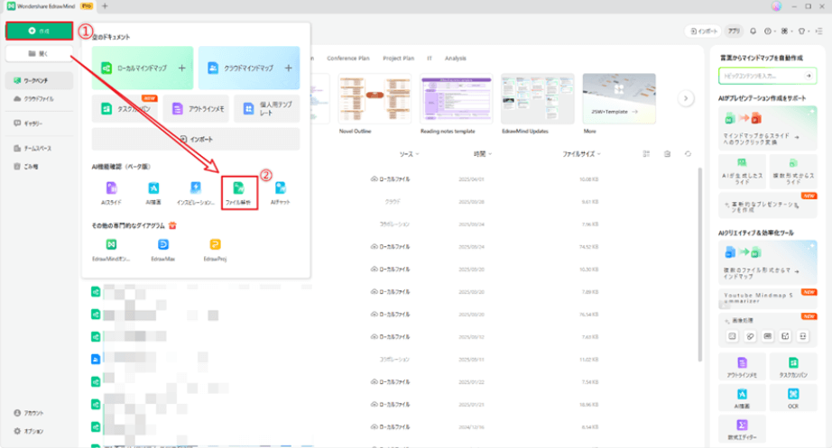The image size is (832, 448).
Task: Click the インポート bar in the create panel
Action: 196,139
